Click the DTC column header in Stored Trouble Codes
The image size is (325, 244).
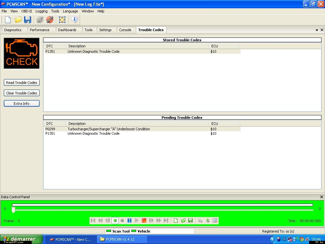[55, 46]
